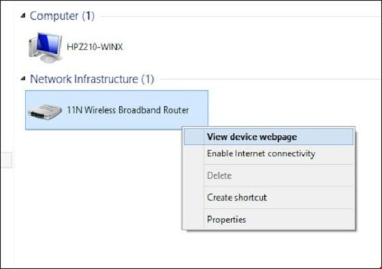
Task: Collapse the Computer group triangle
Action: [x=24, y=15]
